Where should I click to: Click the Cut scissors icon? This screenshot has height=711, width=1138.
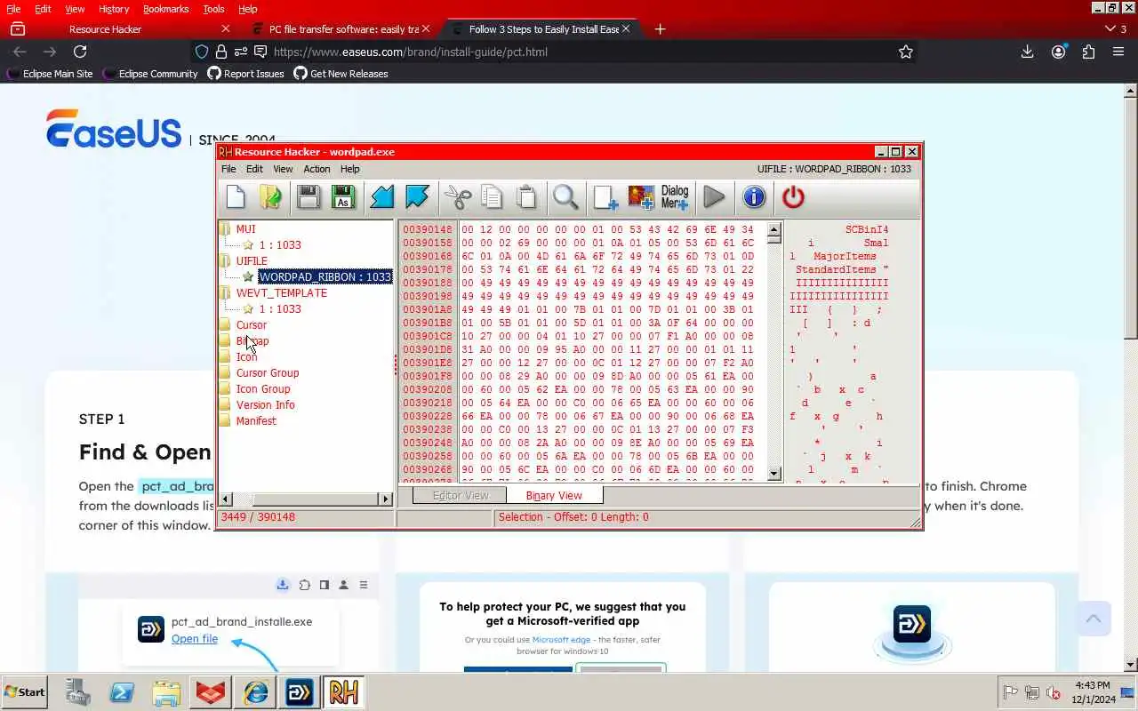tap(457, 196)
